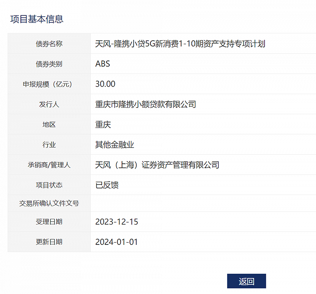This screenshot has width=316, height=294.
Task: Click the 交易所确认文件文号 label
Action: pos(49,203)
